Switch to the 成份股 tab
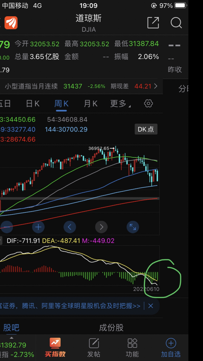203x361 pixels. pyautogui.click(x=111, y=328)
